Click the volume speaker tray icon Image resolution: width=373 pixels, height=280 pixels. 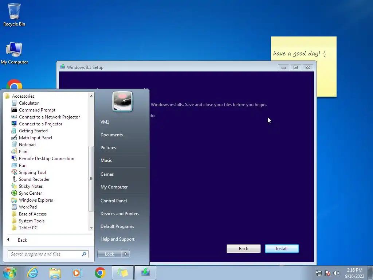click(x=336, y=273)
